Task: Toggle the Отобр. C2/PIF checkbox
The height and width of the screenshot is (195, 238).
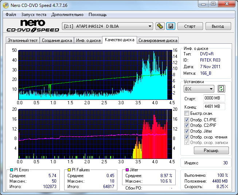Action: [x=187, y=125]
